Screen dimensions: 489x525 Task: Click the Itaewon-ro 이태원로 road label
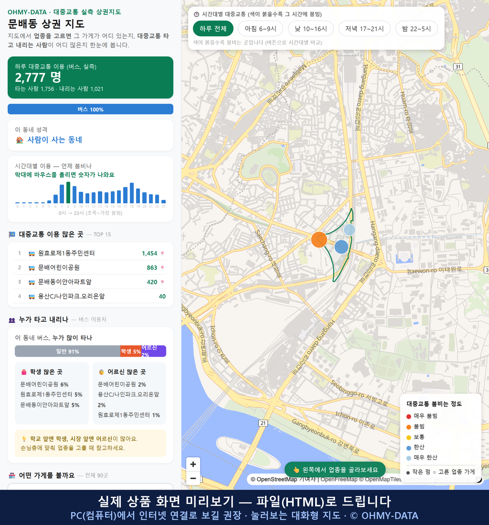coord(435,270)
